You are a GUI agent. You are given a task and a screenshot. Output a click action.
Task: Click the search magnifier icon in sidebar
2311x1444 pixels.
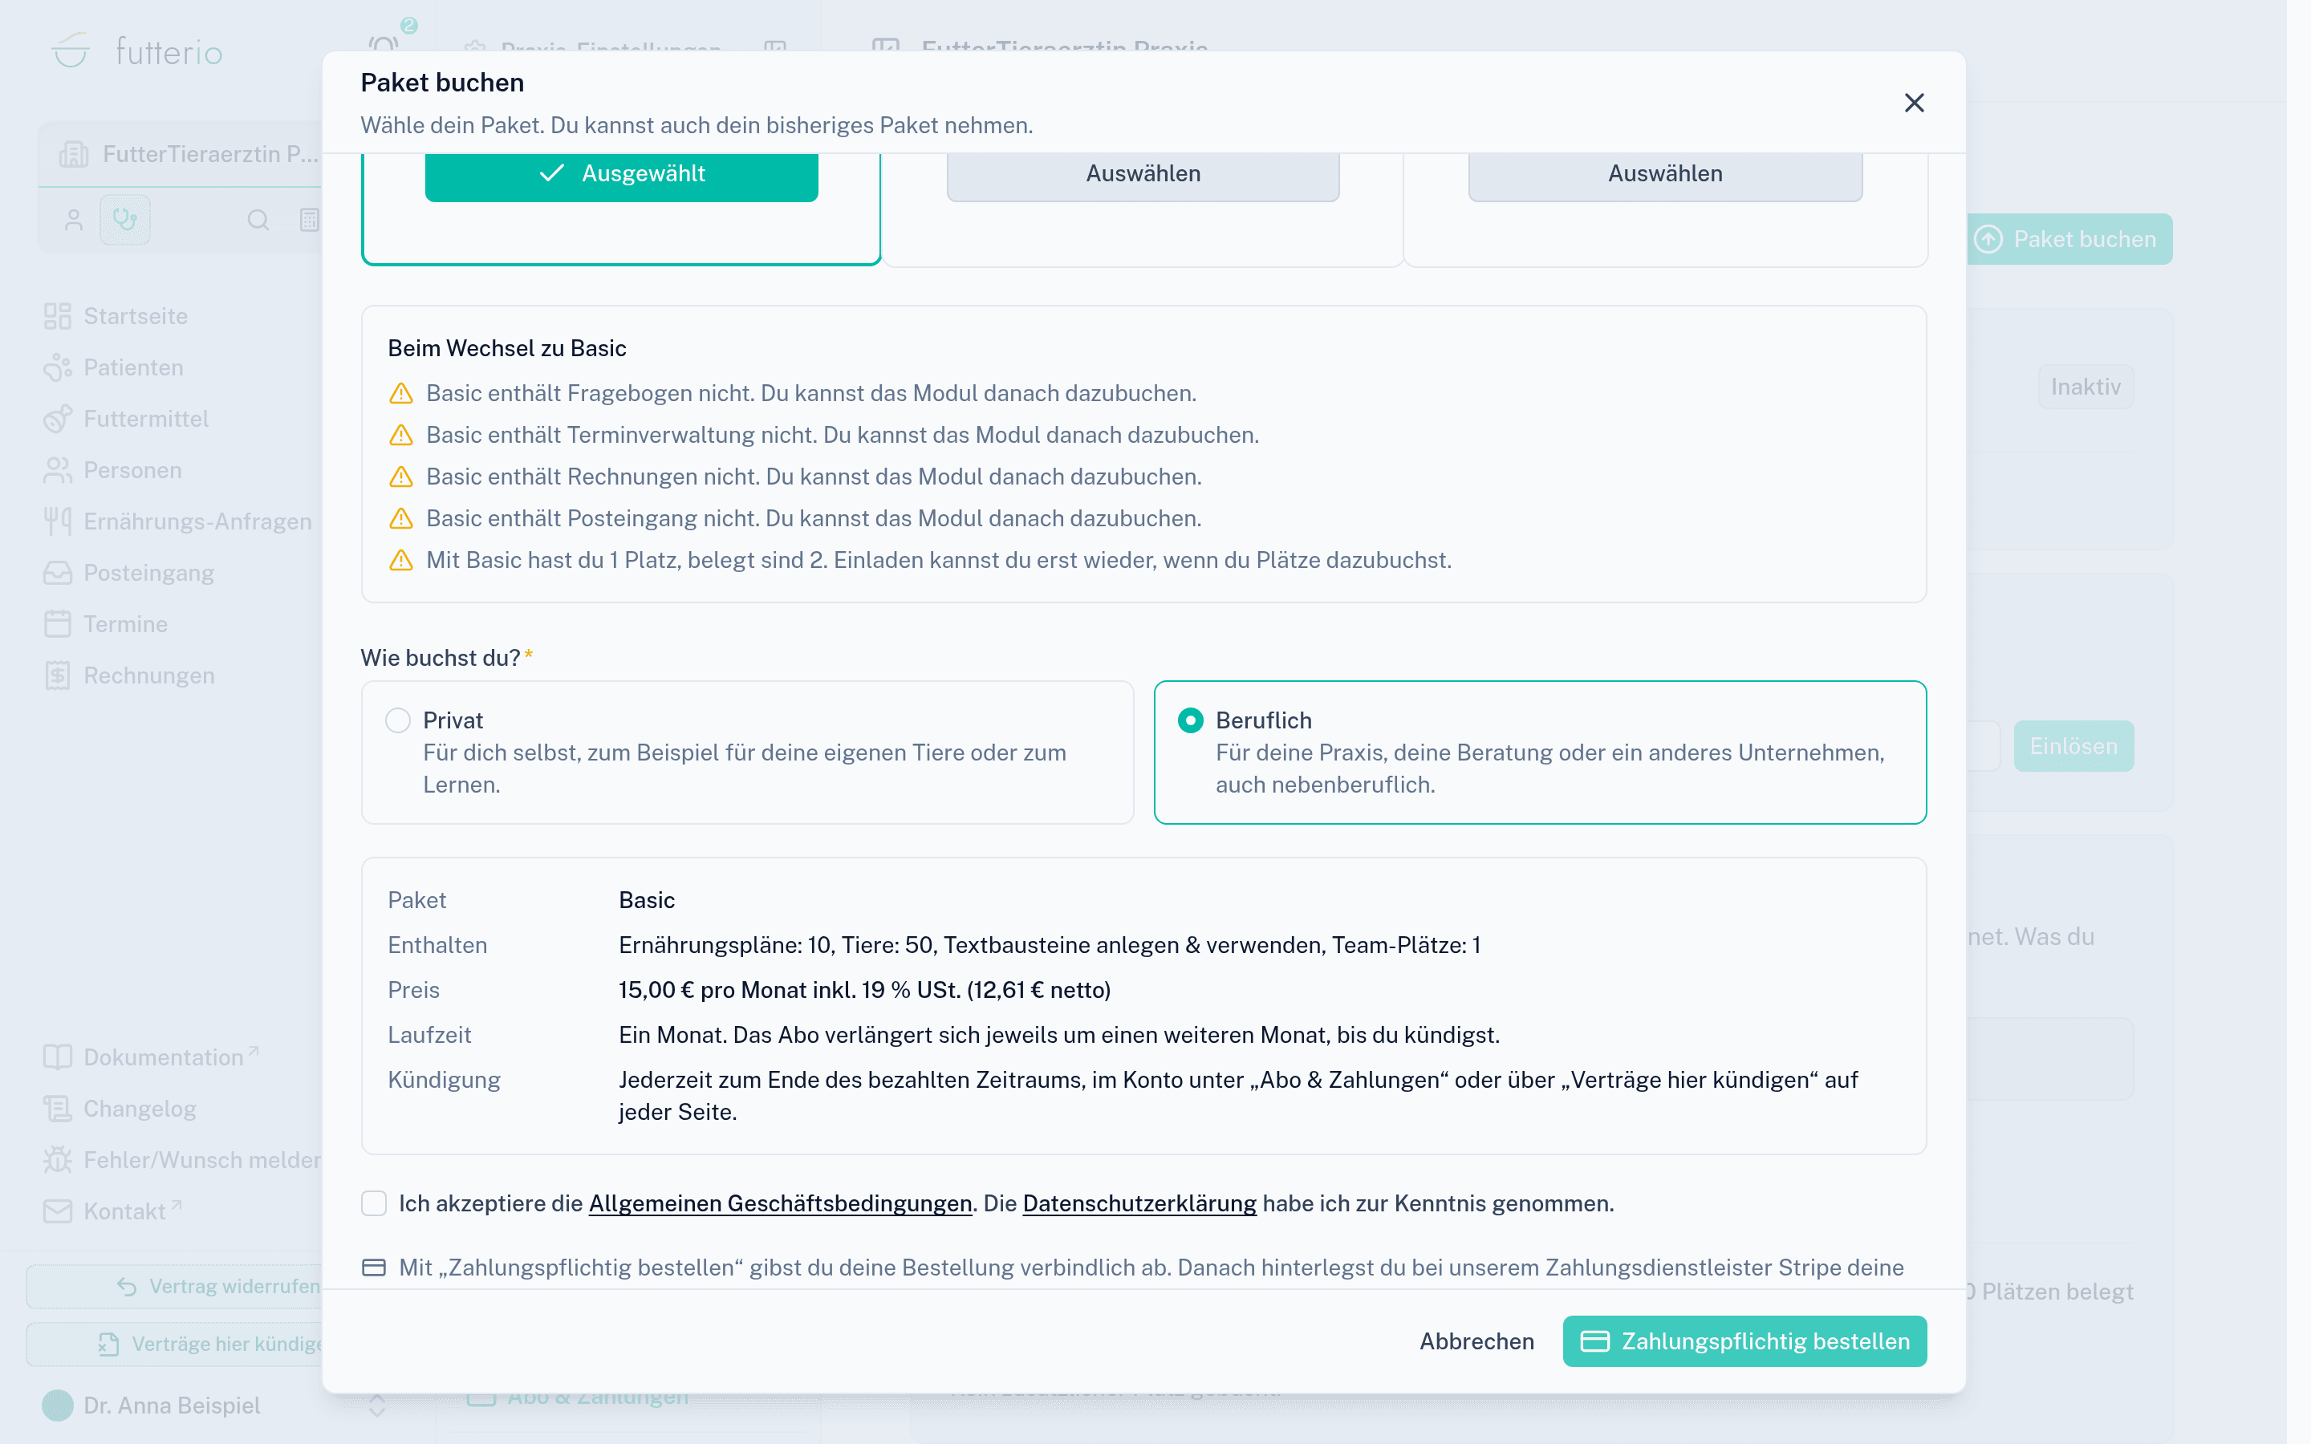258,221
